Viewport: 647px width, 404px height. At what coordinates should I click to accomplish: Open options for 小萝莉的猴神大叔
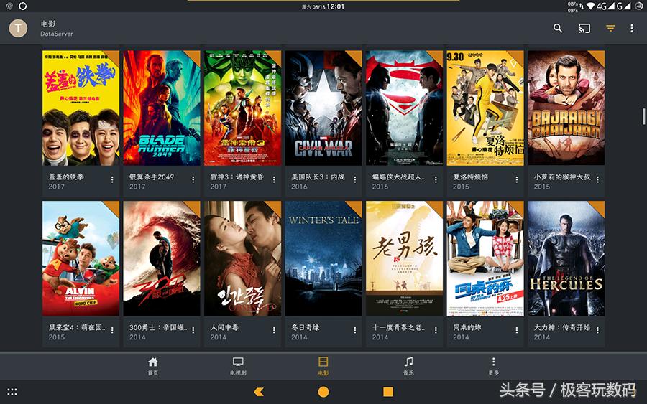click(x=597, y=179)
